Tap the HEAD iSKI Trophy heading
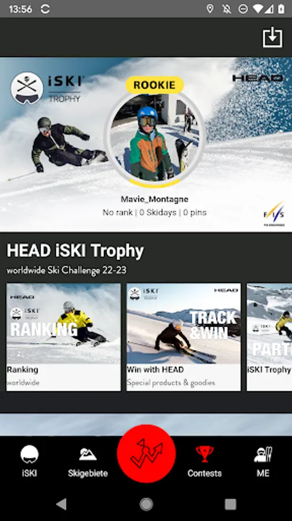 tap(75, 251)
